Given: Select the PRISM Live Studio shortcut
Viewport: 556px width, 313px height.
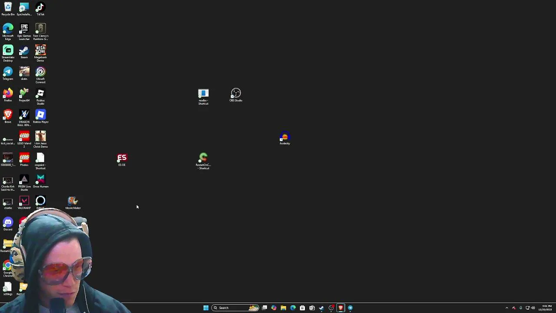Looking at the screenshot, I should click(24, 183).
